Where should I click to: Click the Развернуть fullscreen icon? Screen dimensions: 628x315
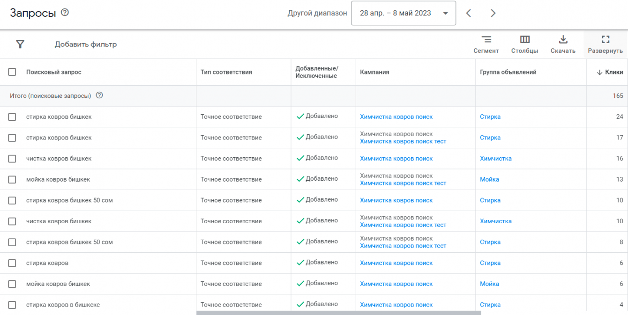pyautogui.click(x=605, y=40)
